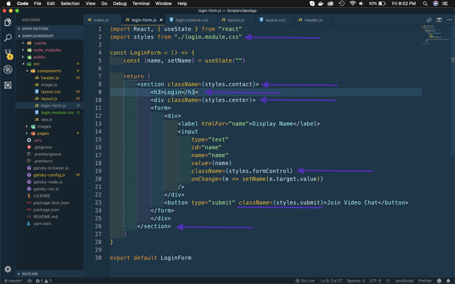
Task: Click the master branch indicator in status bar
Action: [14, 281]
